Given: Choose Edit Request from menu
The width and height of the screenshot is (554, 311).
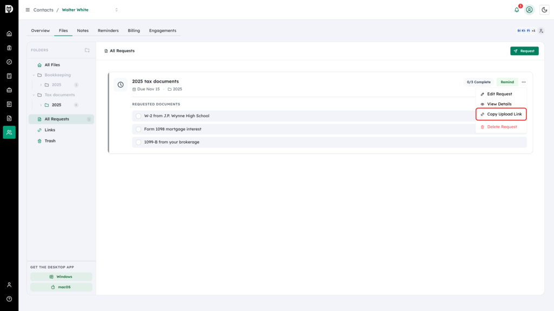Looking at the screenshot, I should (x=501, y=94).
